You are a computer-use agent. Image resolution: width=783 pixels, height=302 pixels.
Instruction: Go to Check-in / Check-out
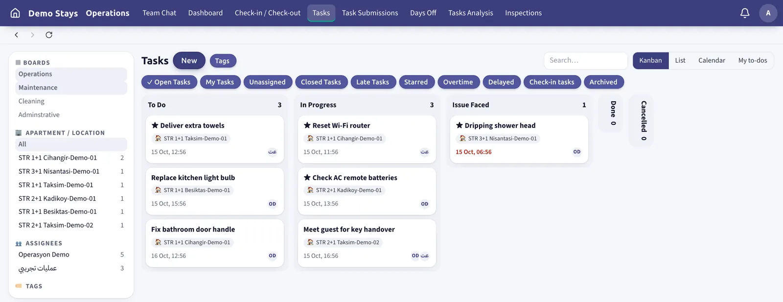268,13
